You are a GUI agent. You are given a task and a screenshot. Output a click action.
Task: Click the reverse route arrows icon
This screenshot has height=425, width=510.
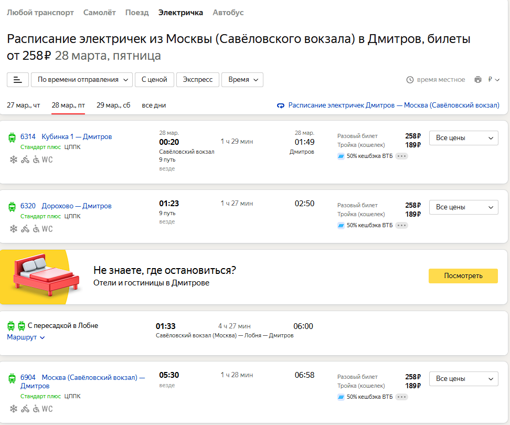[281, 105]
